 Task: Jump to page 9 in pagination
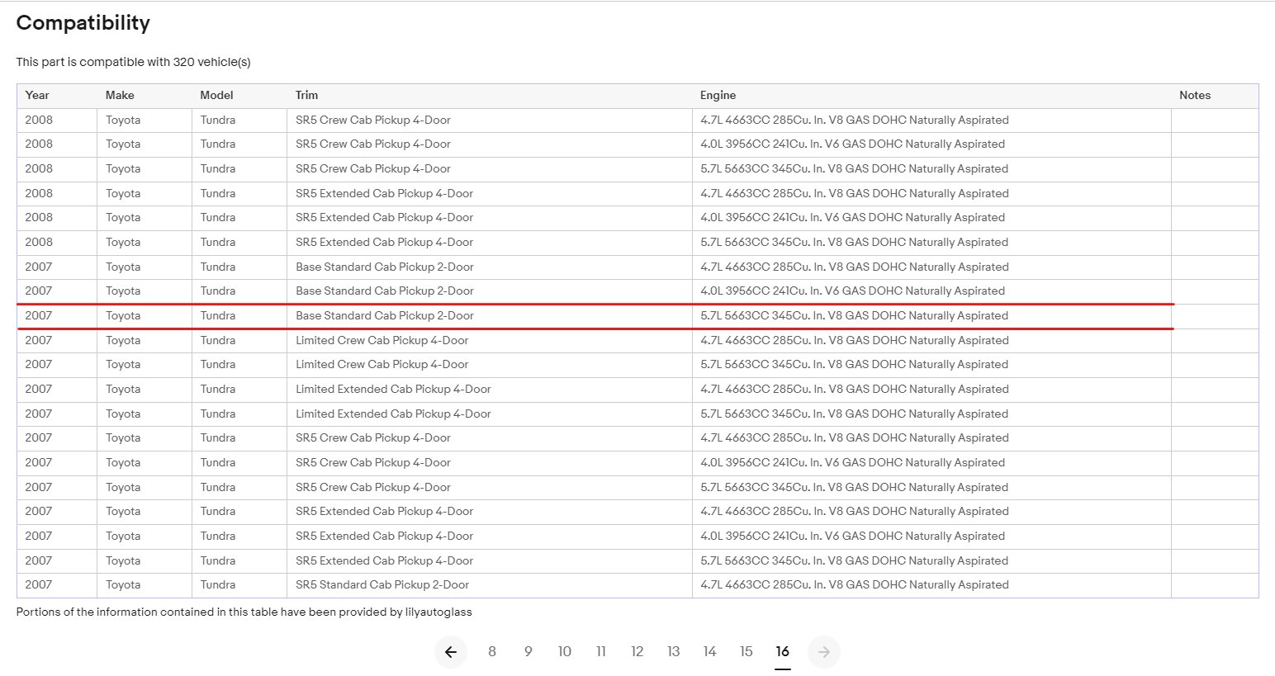[x=528, y=652]
